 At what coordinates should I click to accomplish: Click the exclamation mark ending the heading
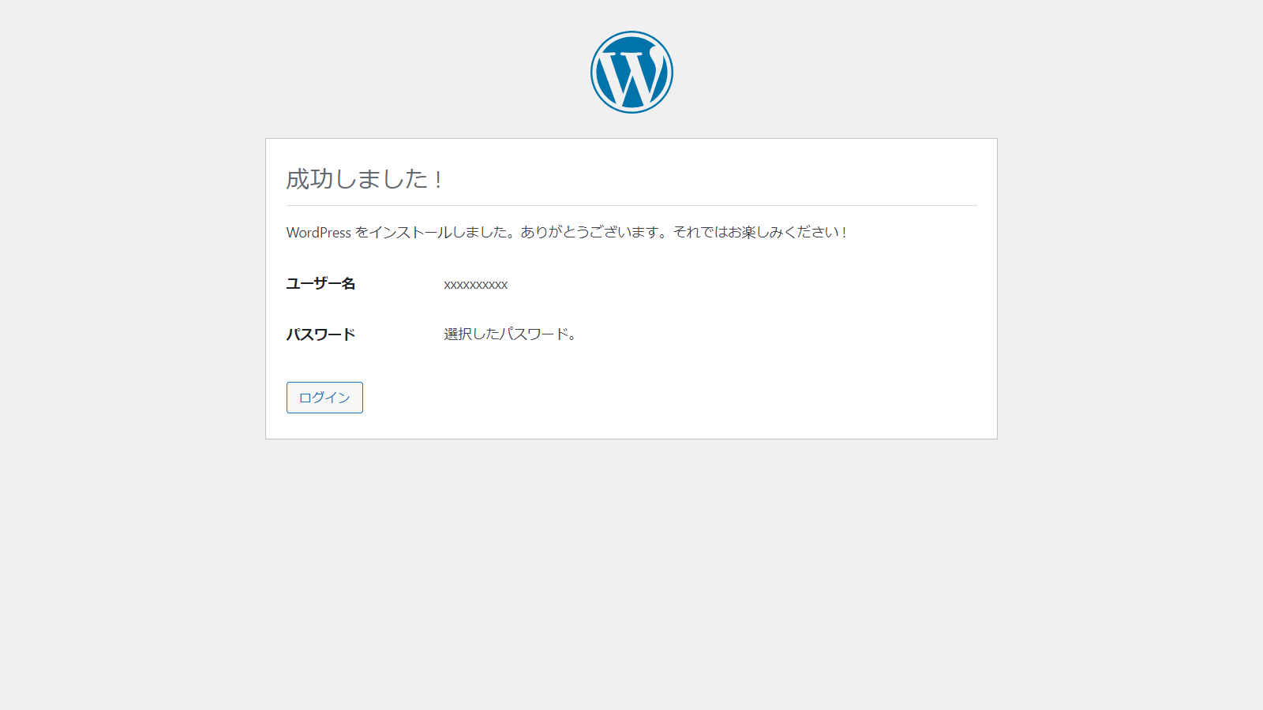tap(438, 180)
